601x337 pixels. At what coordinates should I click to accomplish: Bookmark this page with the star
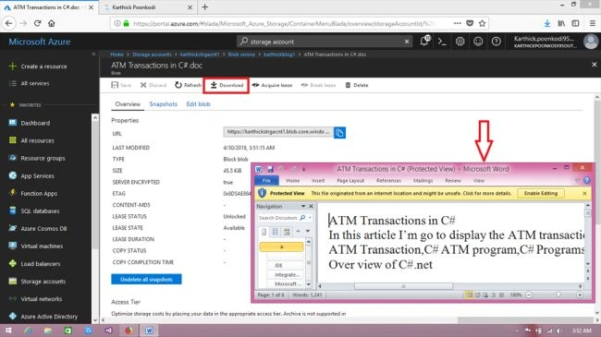482,23
